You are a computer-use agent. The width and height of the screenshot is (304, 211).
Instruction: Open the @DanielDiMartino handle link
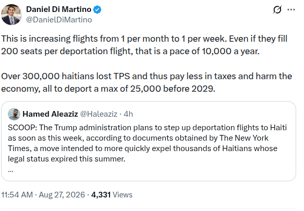point(59,20)
